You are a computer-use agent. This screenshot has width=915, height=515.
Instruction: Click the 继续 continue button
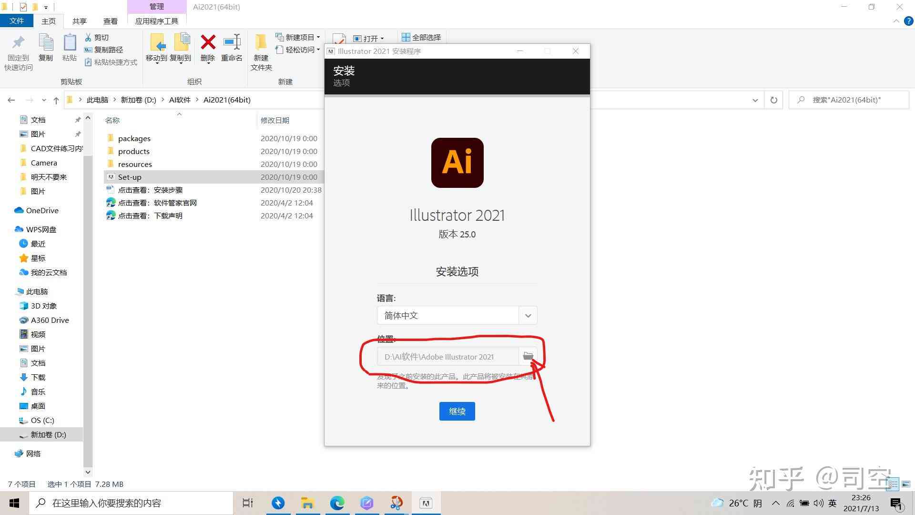tap(457, 411)
